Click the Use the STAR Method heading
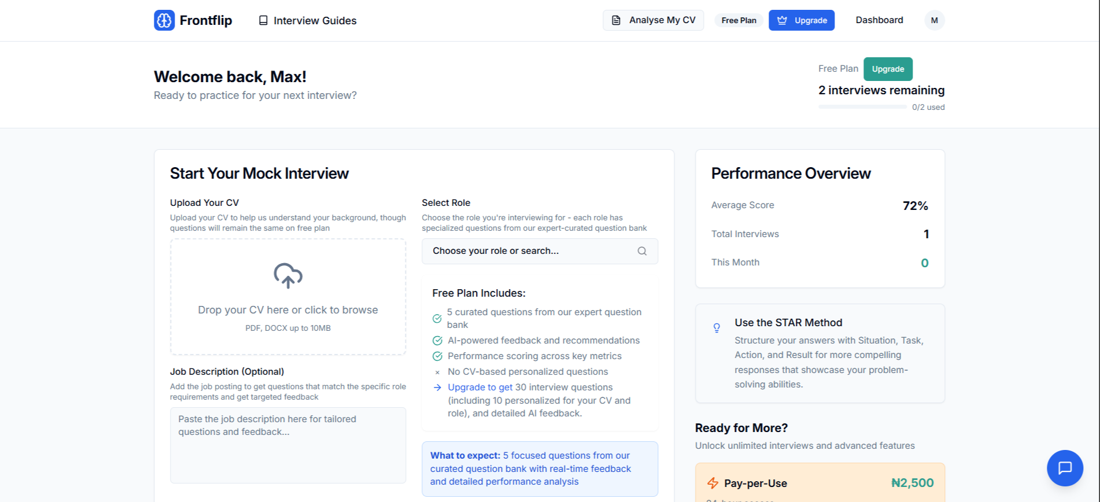 (788, 323)
